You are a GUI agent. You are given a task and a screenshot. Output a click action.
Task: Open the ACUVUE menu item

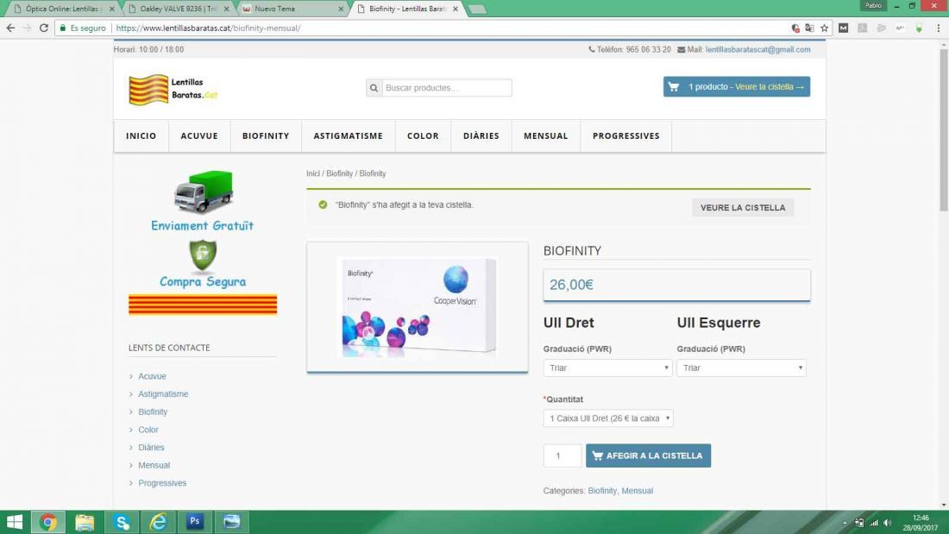click(199, 135)
